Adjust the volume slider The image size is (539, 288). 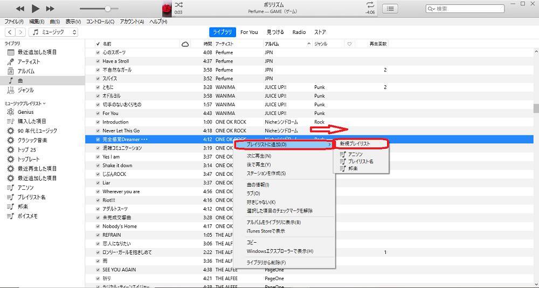[x=108, y=9]
